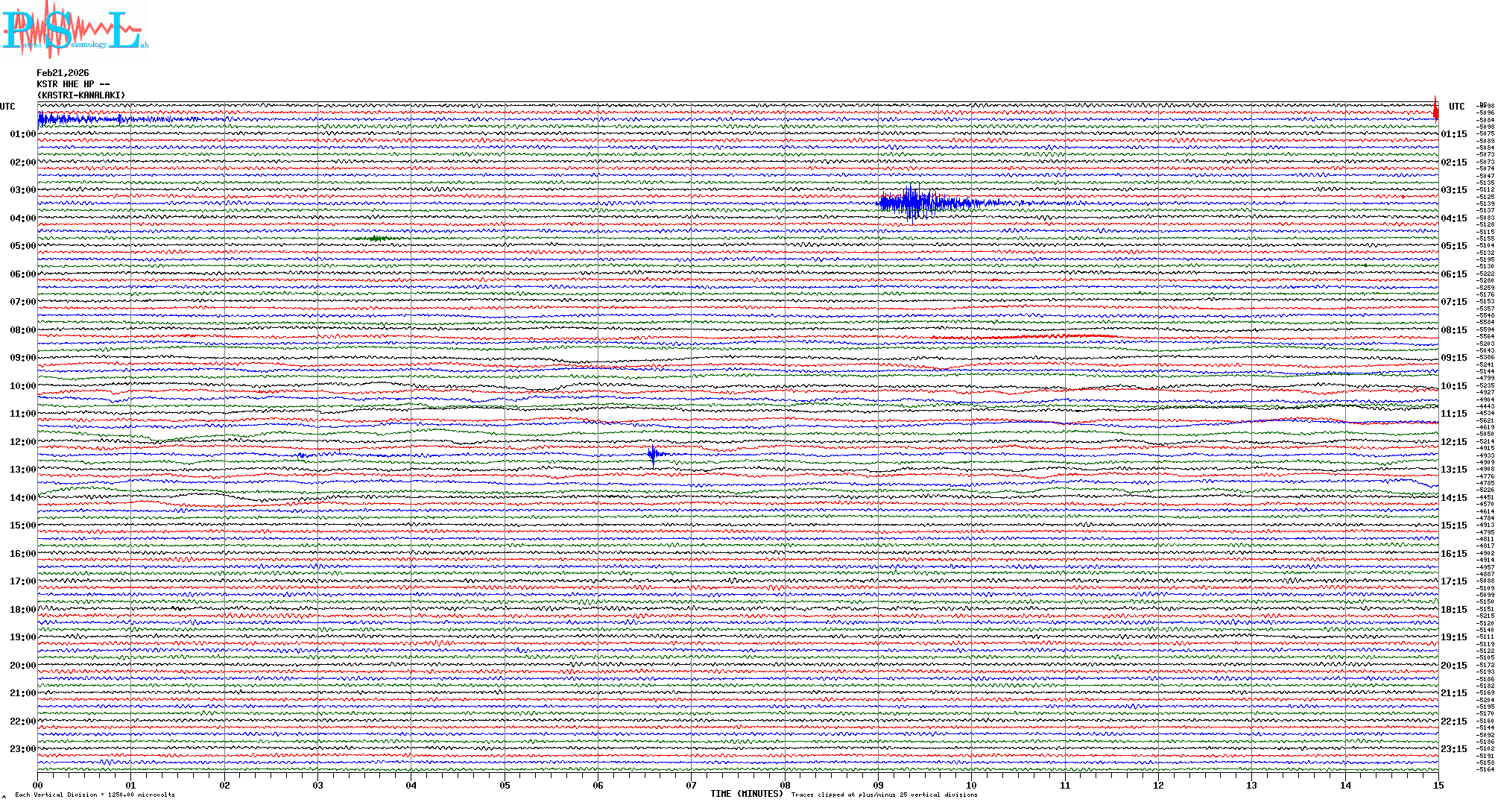Click the UTC label at top left
1498x805 pixels.
click(x=7, y=107)
